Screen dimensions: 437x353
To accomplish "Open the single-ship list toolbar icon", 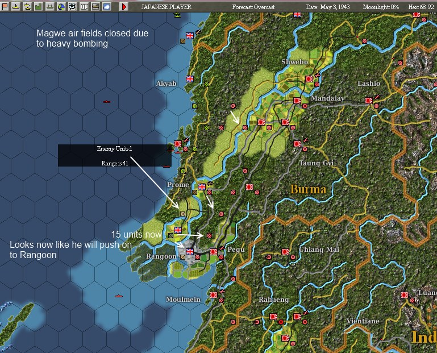I will 15,6.
